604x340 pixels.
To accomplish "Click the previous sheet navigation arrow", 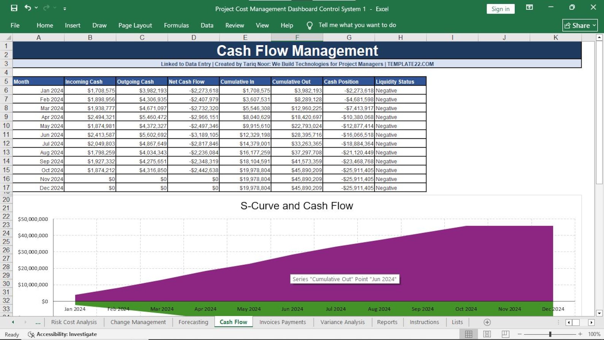I will pos(13,322).
